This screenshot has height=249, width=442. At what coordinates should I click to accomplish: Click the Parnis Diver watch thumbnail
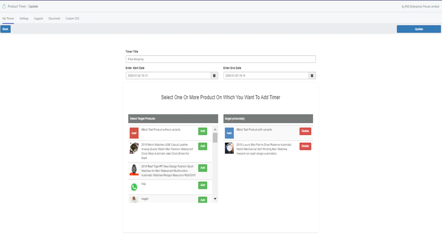tap(229, 148)
